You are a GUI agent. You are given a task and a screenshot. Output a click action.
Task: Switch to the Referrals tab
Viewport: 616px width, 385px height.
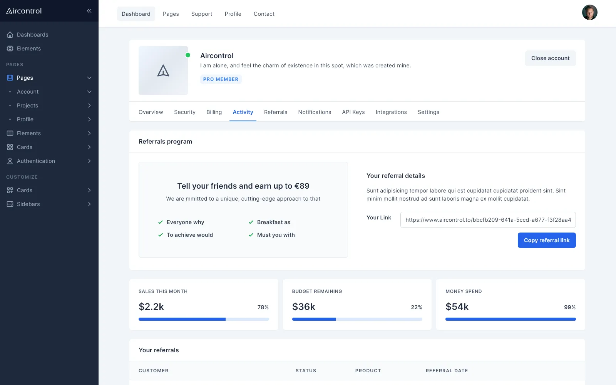coord(276,112)
